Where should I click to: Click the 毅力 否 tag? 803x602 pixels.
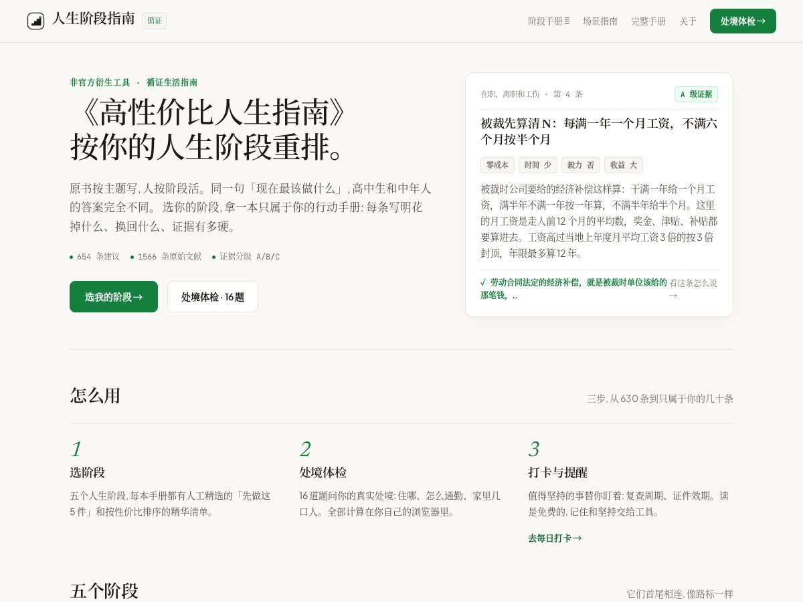tap(581, 165)
